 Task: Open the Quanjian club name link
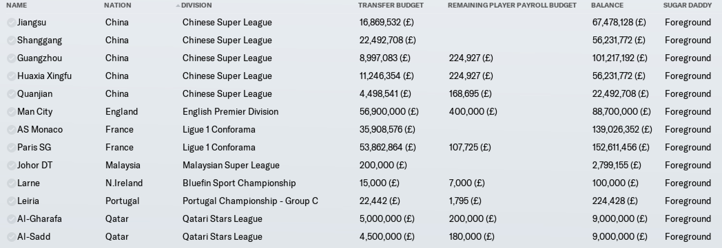(x=35, y=94)
